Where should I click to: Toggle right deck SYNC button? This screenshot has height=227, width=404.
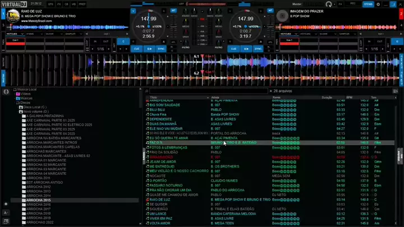258,49
